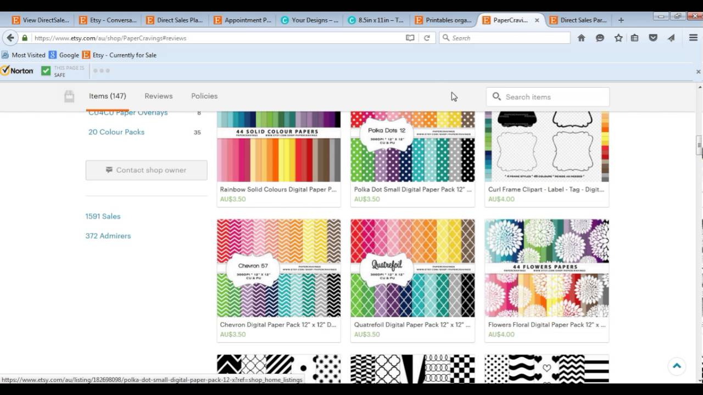Go back with the browser back arrow

coord(10,38)
